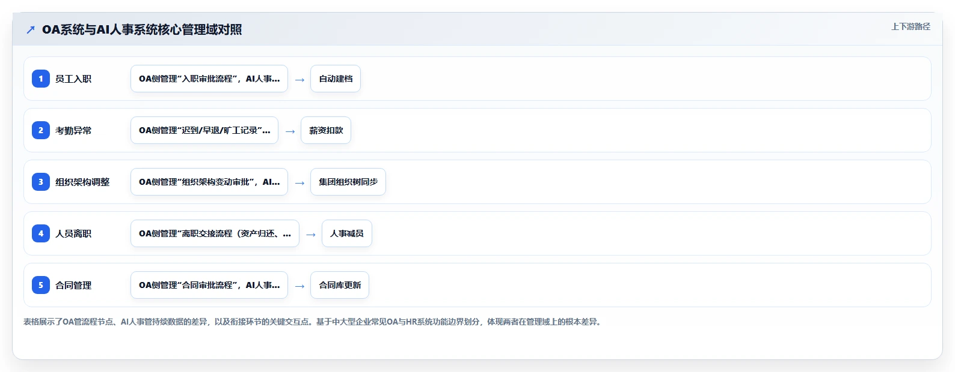The image size is (955, 372).
Task: Click the number 4 badge for 人员离职
Action: 41,233
